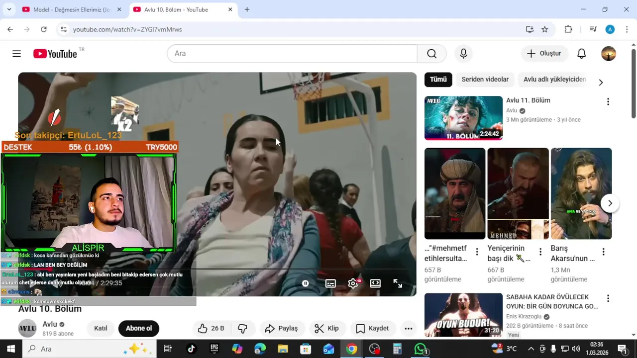
Task: Open Chrome profile A avatar
Action: (610, 29)
